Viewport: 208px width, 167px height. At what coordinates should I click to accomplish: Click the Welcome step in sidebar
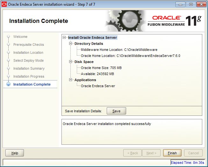pyautogui.click(x=20, y=37)
